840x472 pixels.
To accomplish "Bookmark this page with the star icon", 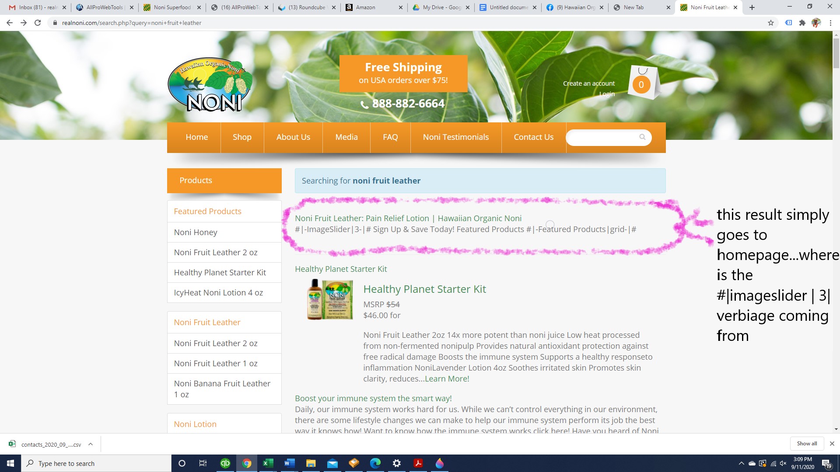I will (x=771, y=23).
